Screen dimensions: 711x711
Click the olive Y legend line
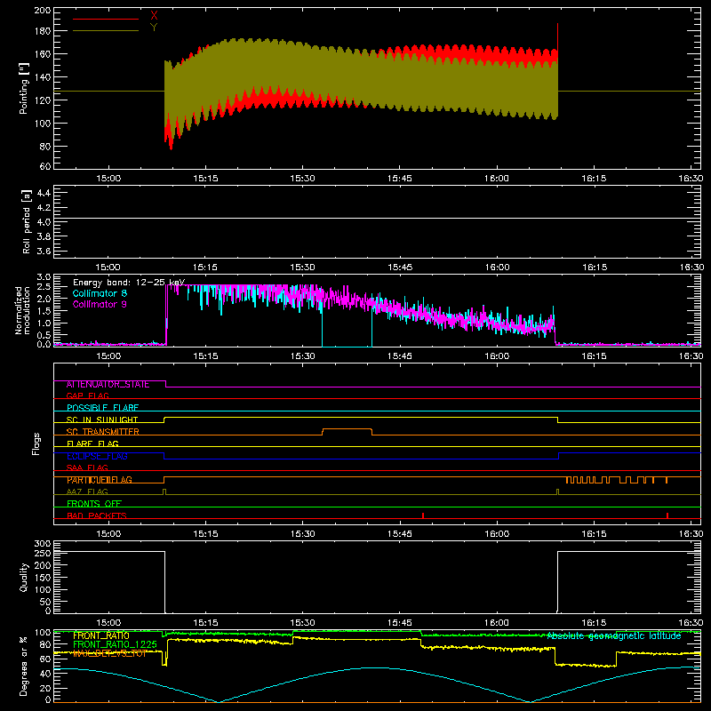click(x=106, y=31)
